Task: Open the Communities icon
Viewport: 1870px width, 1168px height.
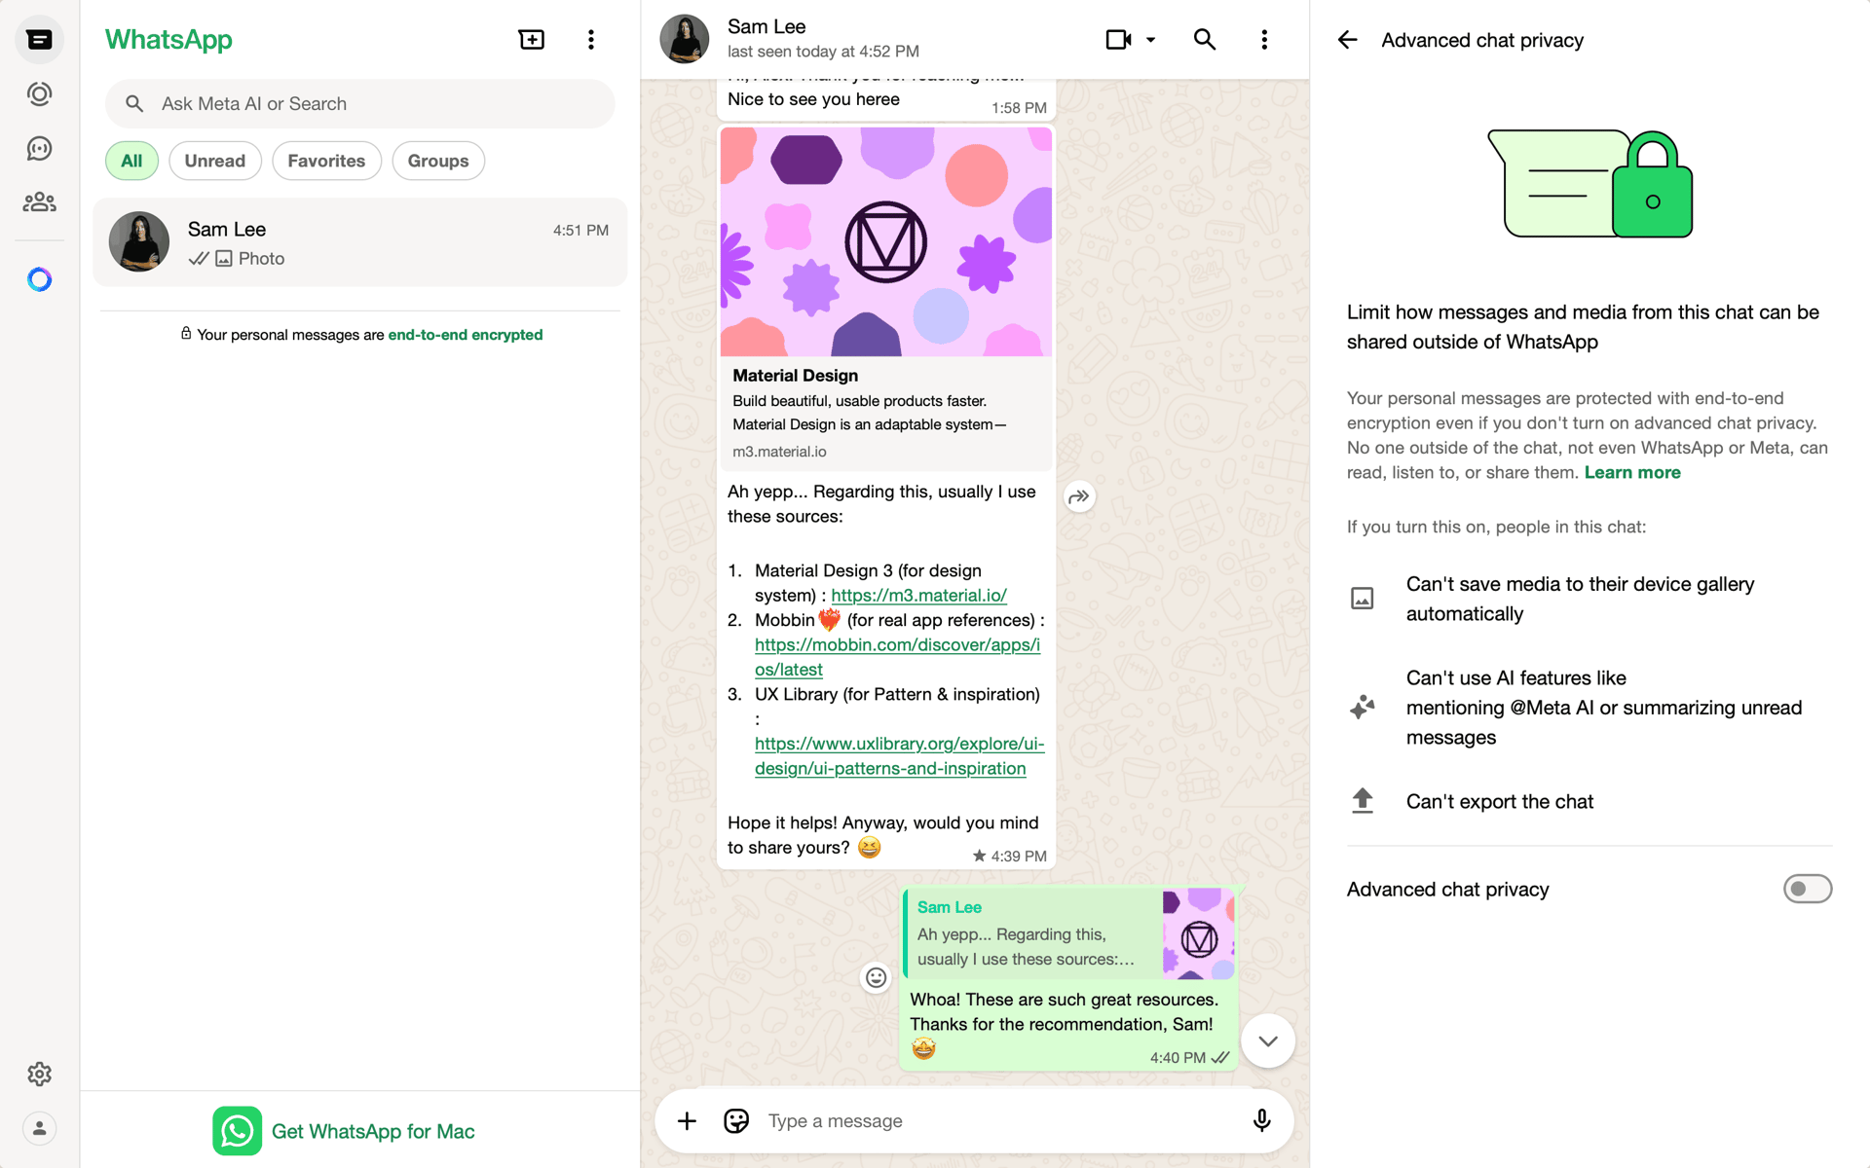Action: point(39,202)
